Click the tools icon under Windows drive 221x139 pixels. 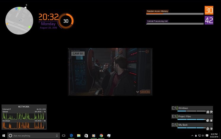click(x=211, y=112)
